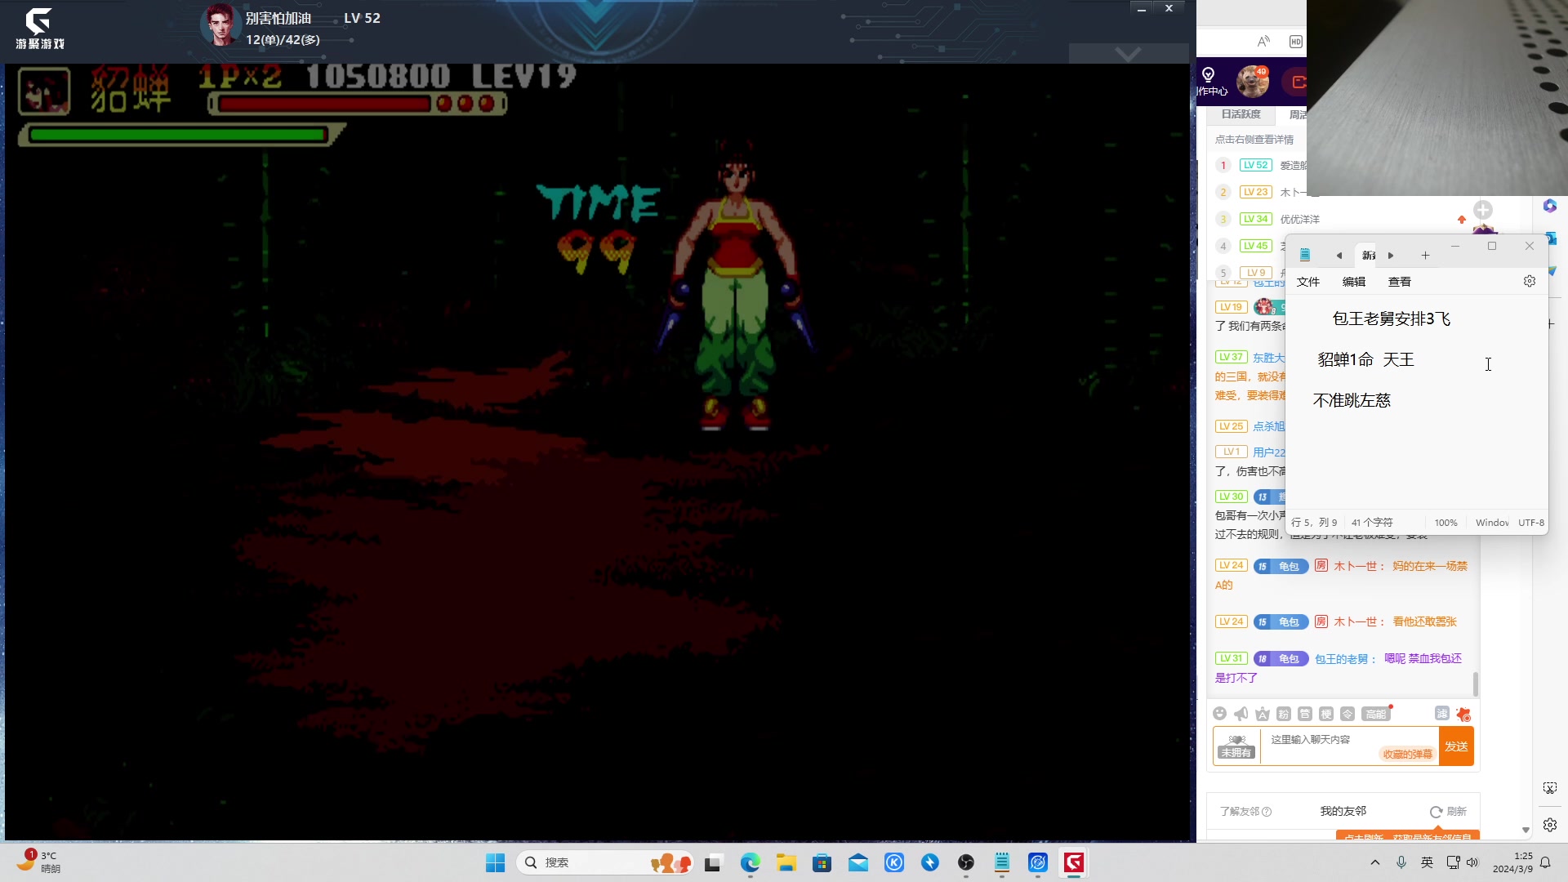The width and height of the screenshot is (1568, 882).
Task: Open the weather widget showing 3°C
Action: pos(38,862)
